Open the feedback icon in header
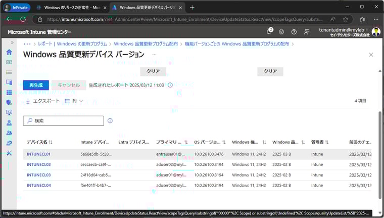Image resolution: width=384 pixels, height=218 pixels. click(306, 32)
